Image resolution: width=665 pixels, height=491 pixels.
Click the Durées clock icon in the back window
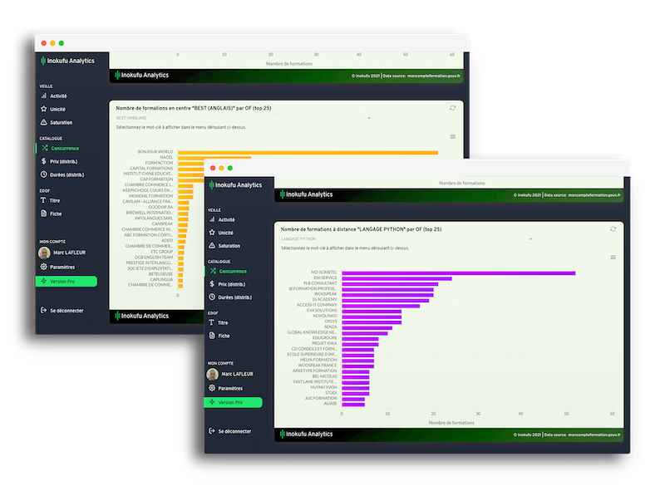pos(44,174)
